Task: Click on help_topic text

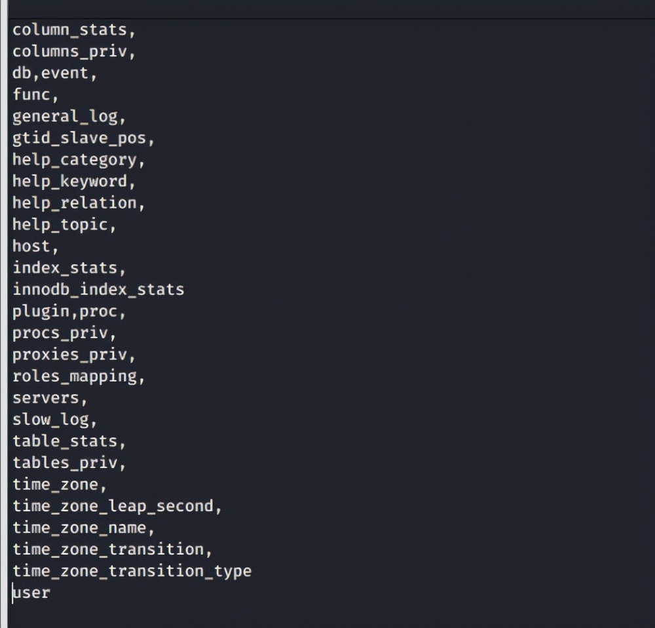Action: 60,225
